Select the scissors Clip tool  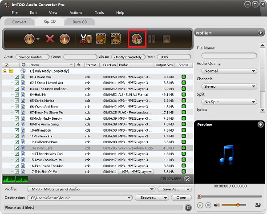(85, 39)
